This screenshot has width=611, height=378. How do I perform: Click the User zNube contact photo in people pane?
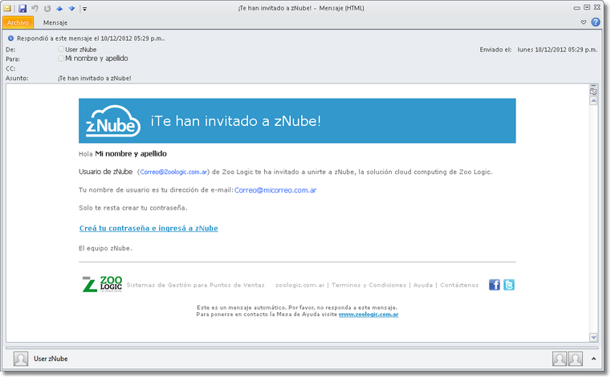(x=21, y=359)
